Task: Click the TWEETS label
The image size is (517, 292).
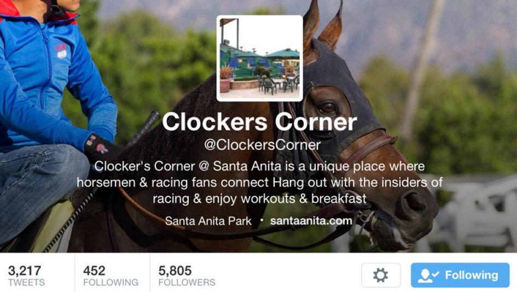Action: coord(26,283)
